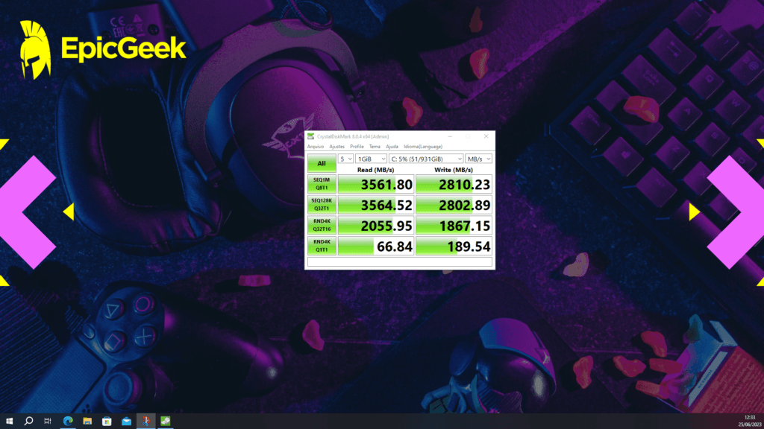Open taskbar Search magnifier
This screenshot has height=429, width=764.
28,421
